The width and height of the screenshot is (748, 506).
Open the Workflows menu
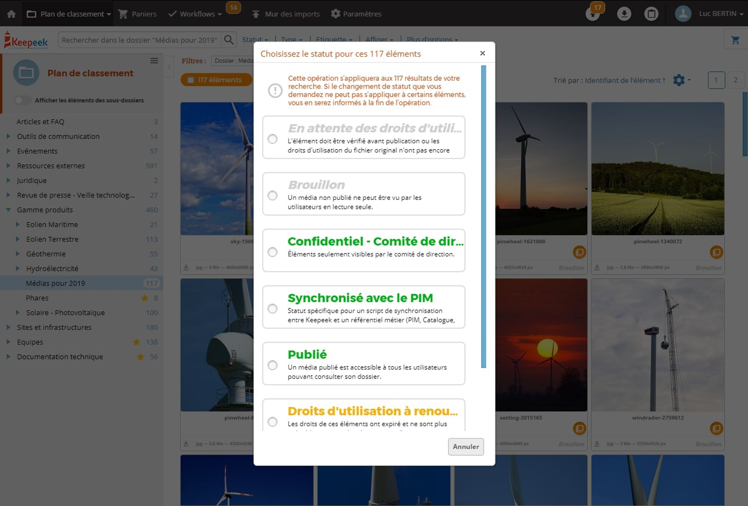(195, 14)
